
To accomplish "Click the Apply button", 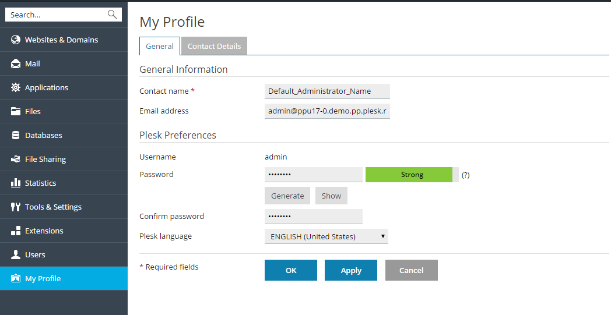I will pyautogui.click(x=351, y=270).
